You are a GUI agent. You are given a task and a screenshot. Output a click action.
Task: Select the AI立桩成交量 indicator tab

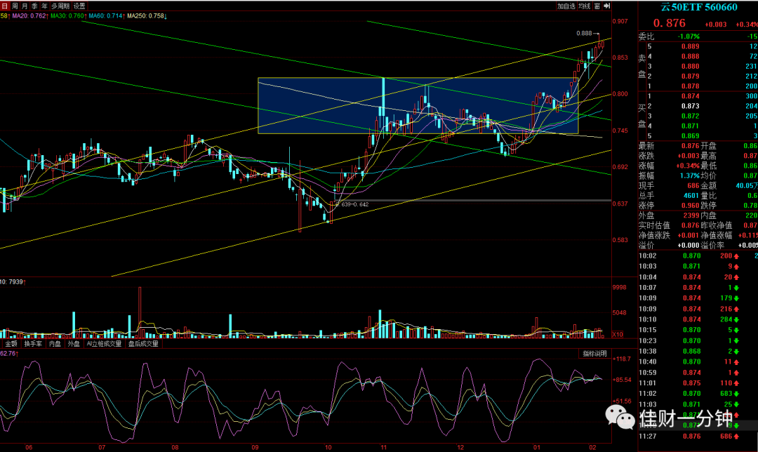pyautogui.click(x=104, y=344)
